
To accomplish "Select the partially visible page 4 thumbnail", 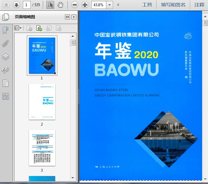I will (42, 178).
